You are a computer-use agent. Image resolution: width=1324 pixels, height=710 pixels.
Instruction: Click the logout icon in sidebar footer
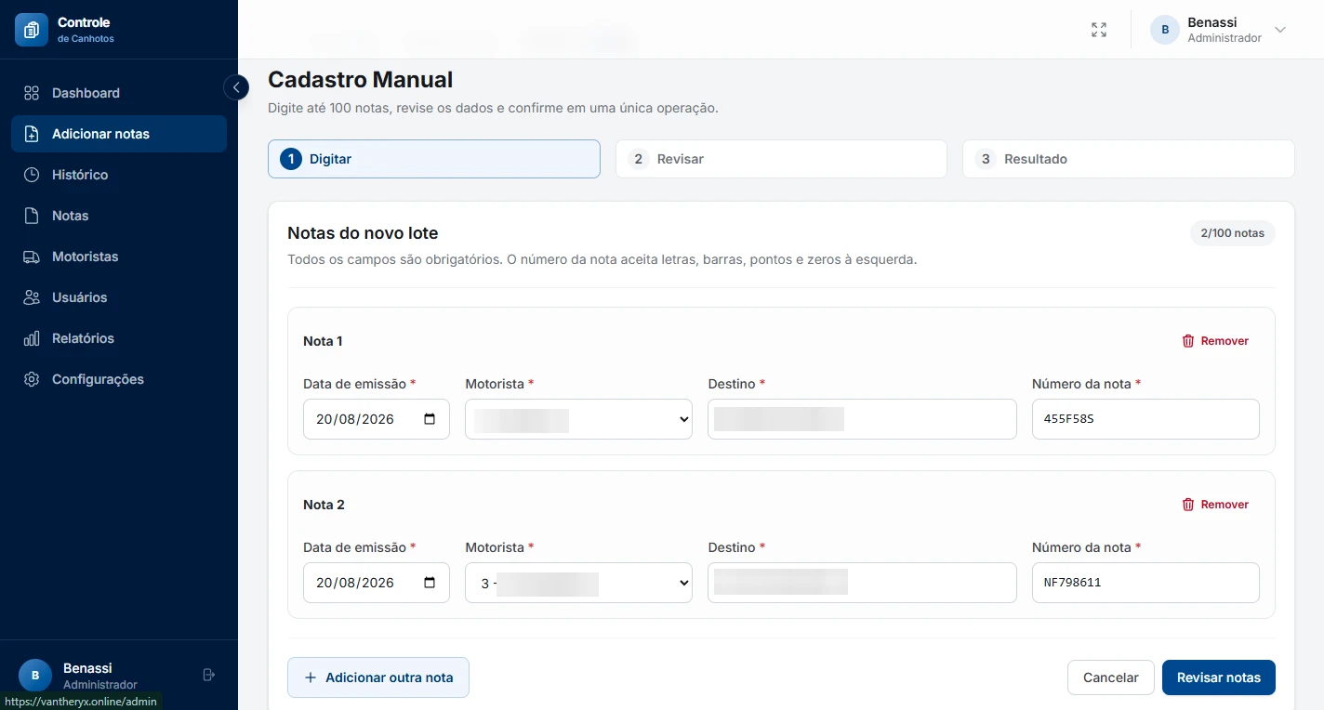209,675
